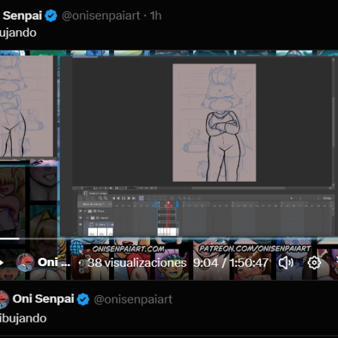Click the ONISENPAIART.COM overlay text
338x338 pixels.
pyautogui.click(x=128, y=249)
